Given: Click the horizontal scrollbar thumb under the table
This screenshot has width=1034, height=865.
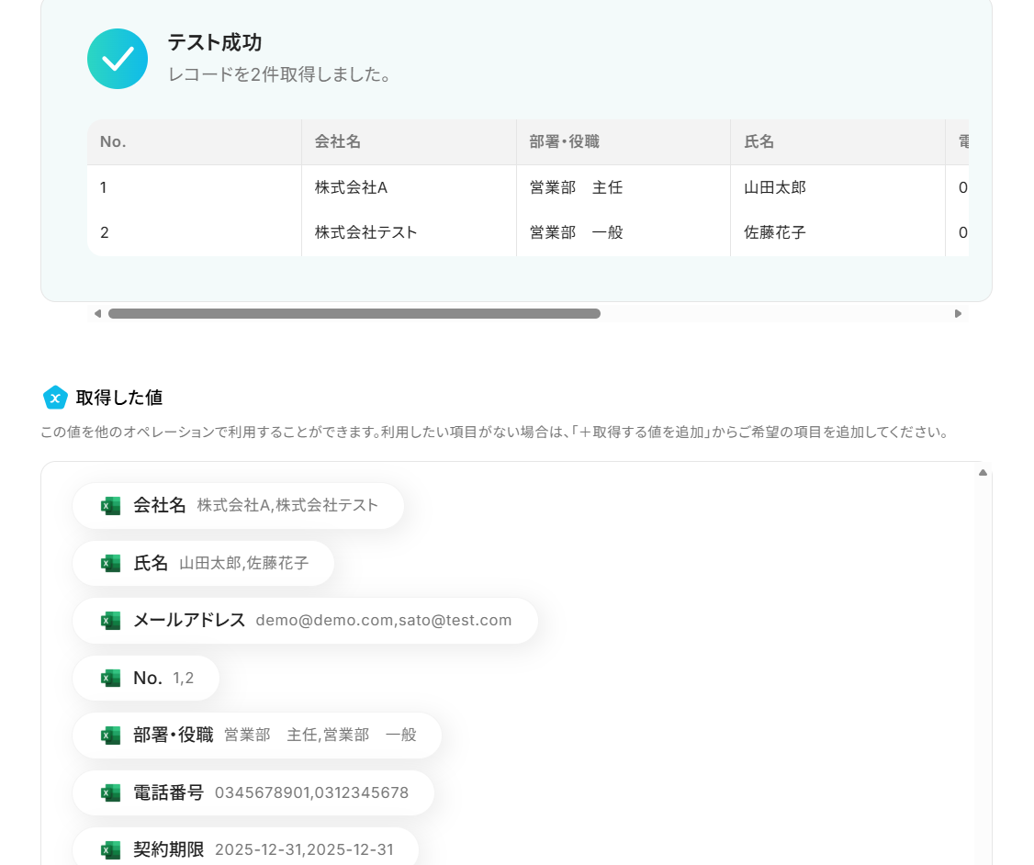Looking at the screenshot, I should click(354, 314).
